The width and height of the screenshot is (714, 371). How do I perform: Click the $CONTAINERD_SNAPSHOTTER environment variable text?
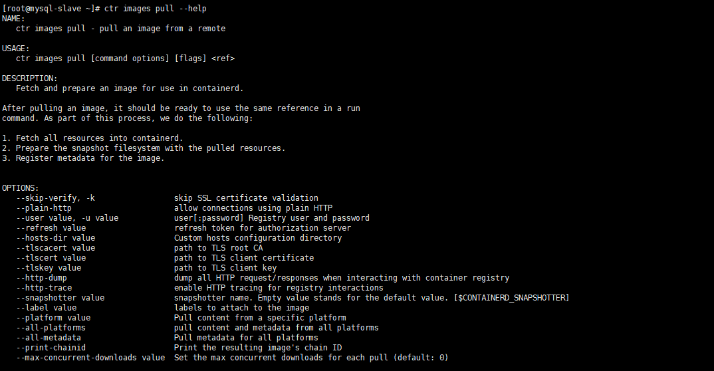(511, 298)
